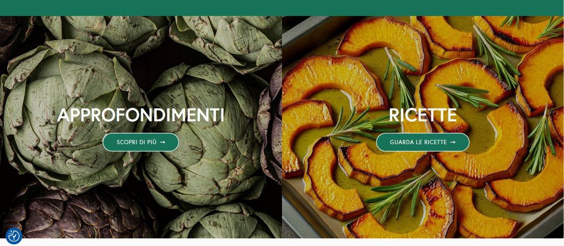Click the text label Guarda le ricette
564x246 pixels.
pos(419,143)
